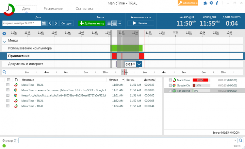Open settings gear in title bar
Screen dimensions: 245x149
pos(211,3)
